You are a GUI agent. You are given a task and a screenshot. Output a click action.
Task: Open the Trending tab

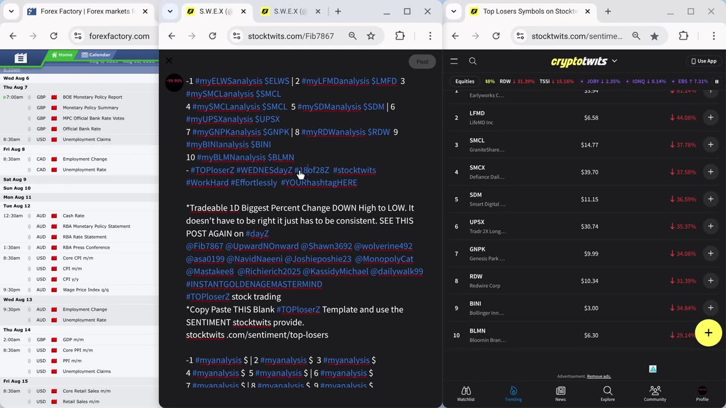(513, 394)
